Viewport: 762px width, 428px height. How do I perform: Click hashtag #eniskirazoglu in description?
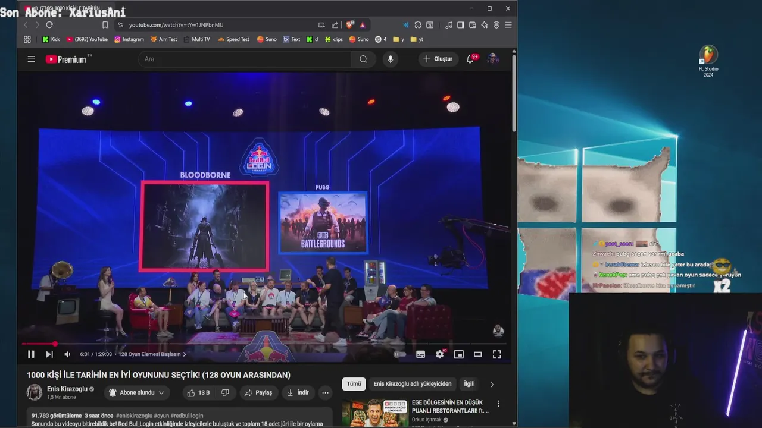(x=134, y=416)
